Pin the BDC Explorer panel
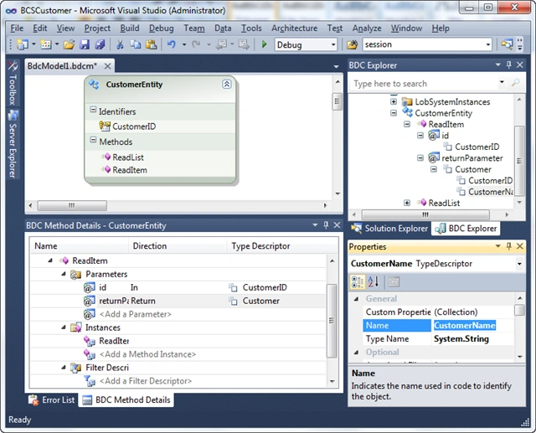The image size is (536, 433). point(508,64)
